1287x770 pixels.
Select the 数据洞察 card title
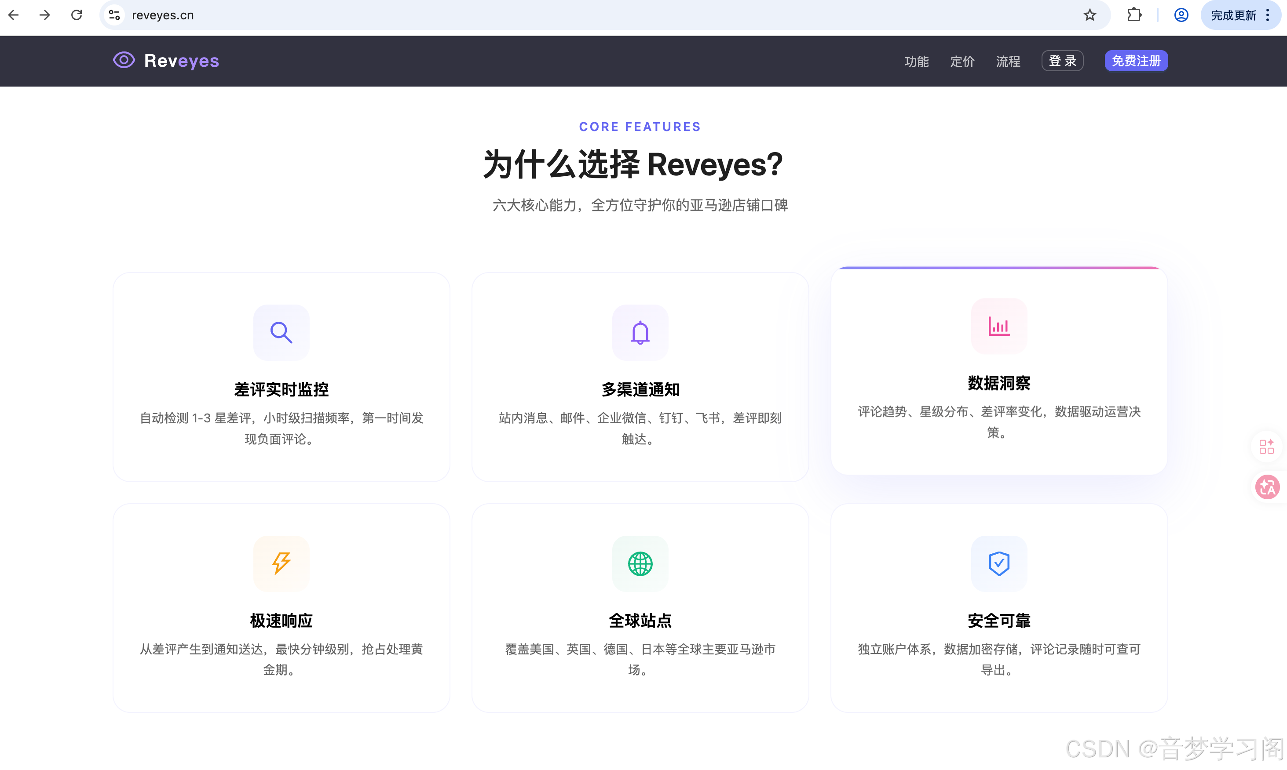(999, 383)
